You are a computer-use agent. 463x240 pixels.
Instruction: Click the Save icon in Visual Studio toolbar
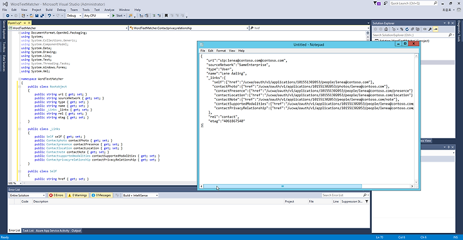coord(37,15)
